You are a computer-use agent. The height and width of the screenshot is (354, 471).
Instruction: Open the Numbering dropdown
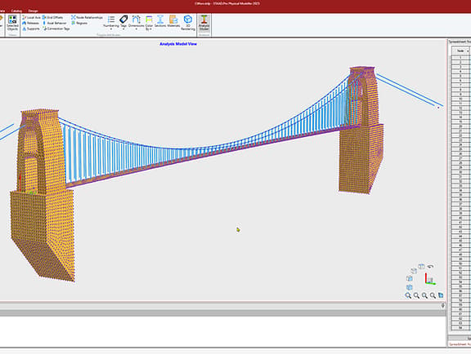coord(111,23)
